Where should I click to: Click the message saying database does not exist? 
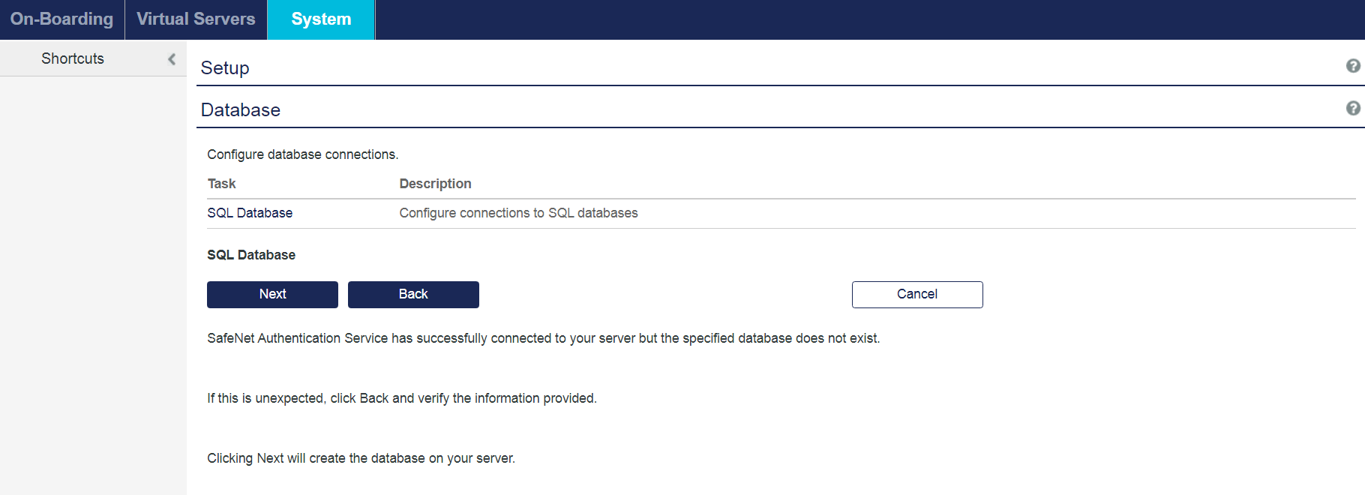(543, 338)
